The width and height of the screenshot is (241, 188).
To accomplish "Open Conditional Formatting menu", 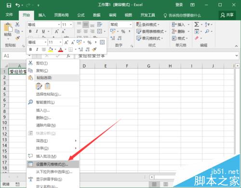I will point(148,25).
